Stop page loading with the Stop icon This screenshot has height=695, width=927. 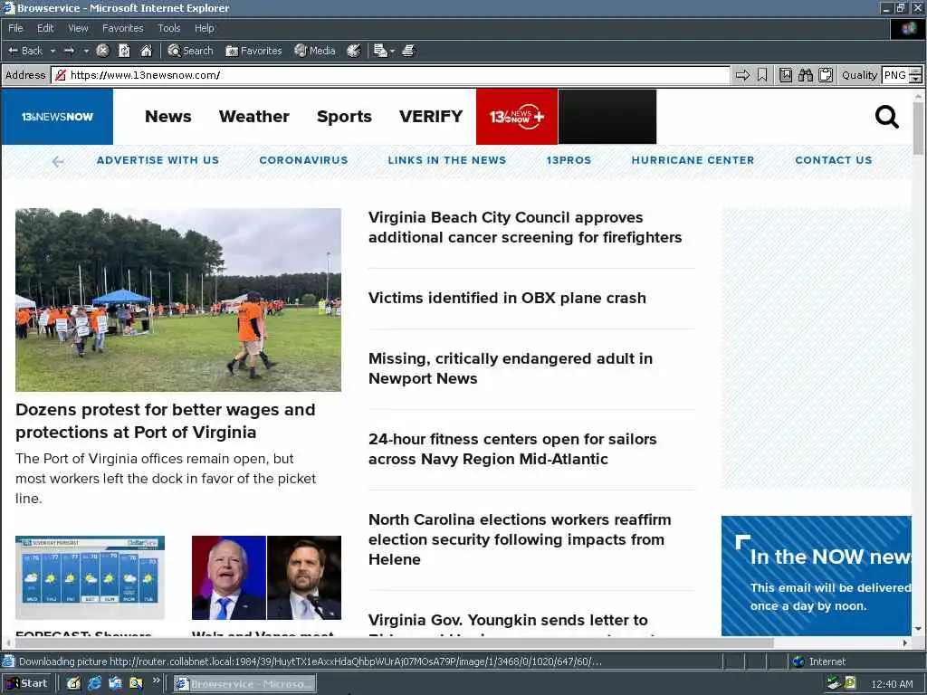[x=103, y=51]
